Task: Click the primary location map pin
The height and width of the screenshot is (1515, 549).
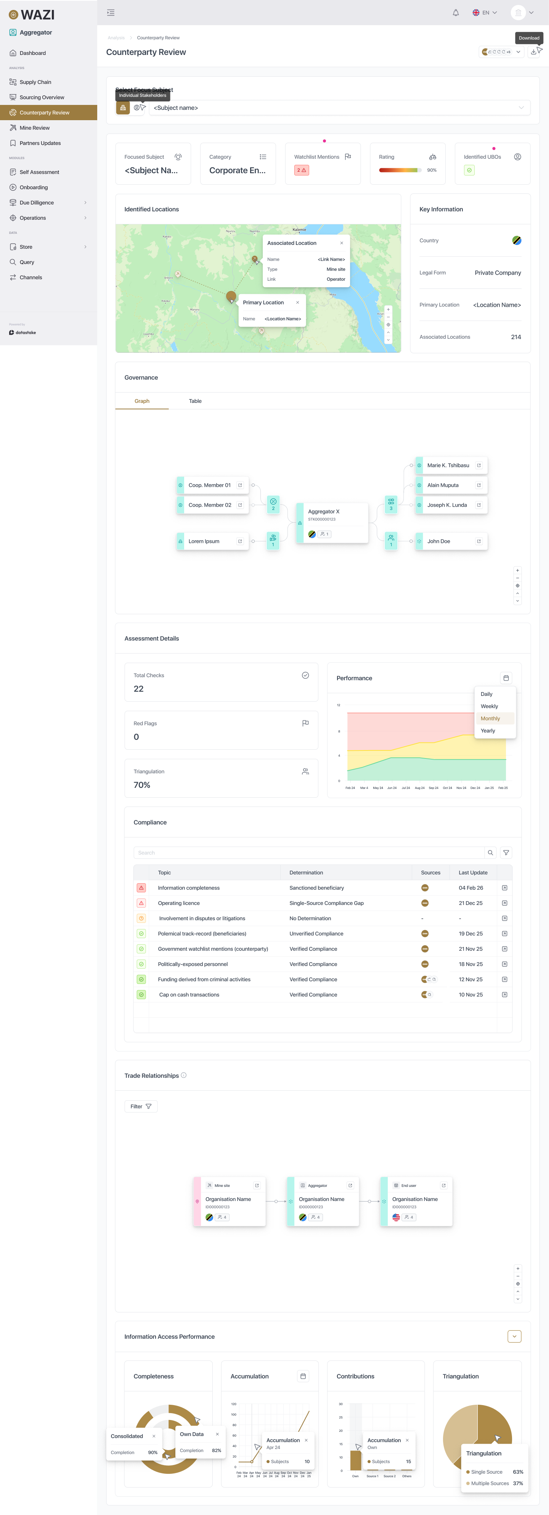Action: click(x=231, y=297)
